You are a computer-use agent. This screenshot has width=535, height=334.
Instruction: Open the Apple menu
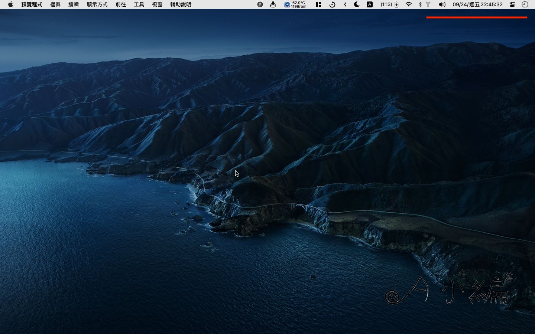click(10, 4)
